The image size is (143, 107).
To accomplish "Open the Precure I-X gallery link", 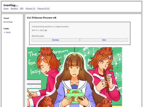I will (30, 8).
